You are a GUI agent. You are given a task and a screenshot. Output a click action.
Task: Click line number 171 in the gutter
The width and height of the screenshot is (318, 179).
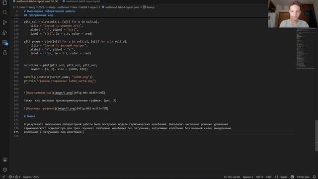point(16,116)
